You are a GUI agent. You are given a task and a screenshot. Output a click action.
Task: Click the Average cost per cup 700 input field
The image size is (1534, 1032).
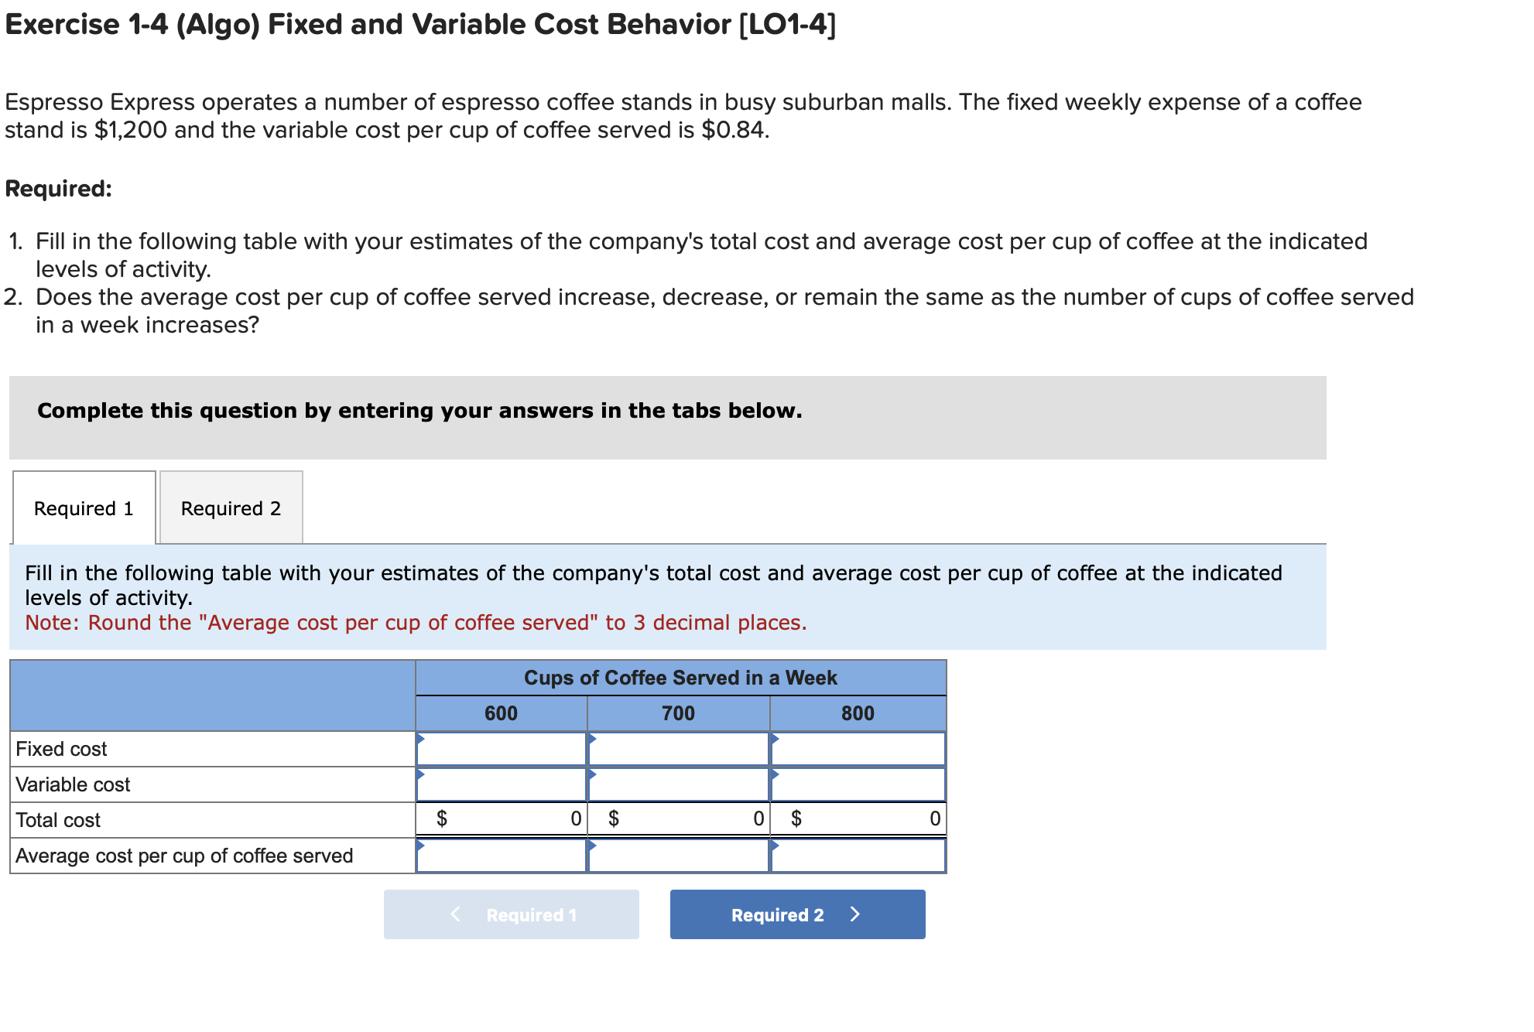[x=677, y=855]
